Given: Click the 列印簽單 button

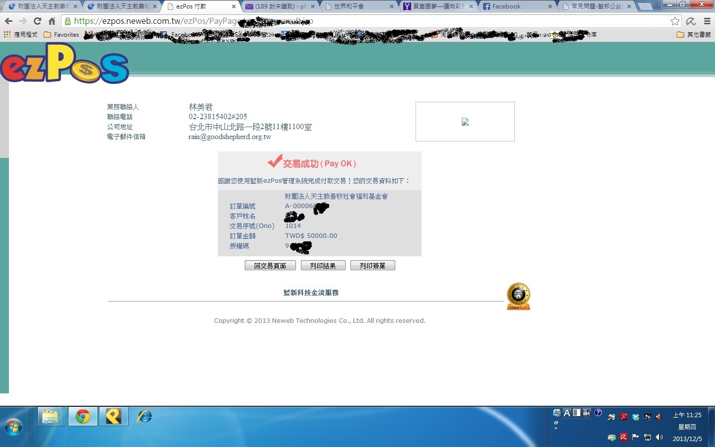Looking at the screenshot, I should [372, 266].
